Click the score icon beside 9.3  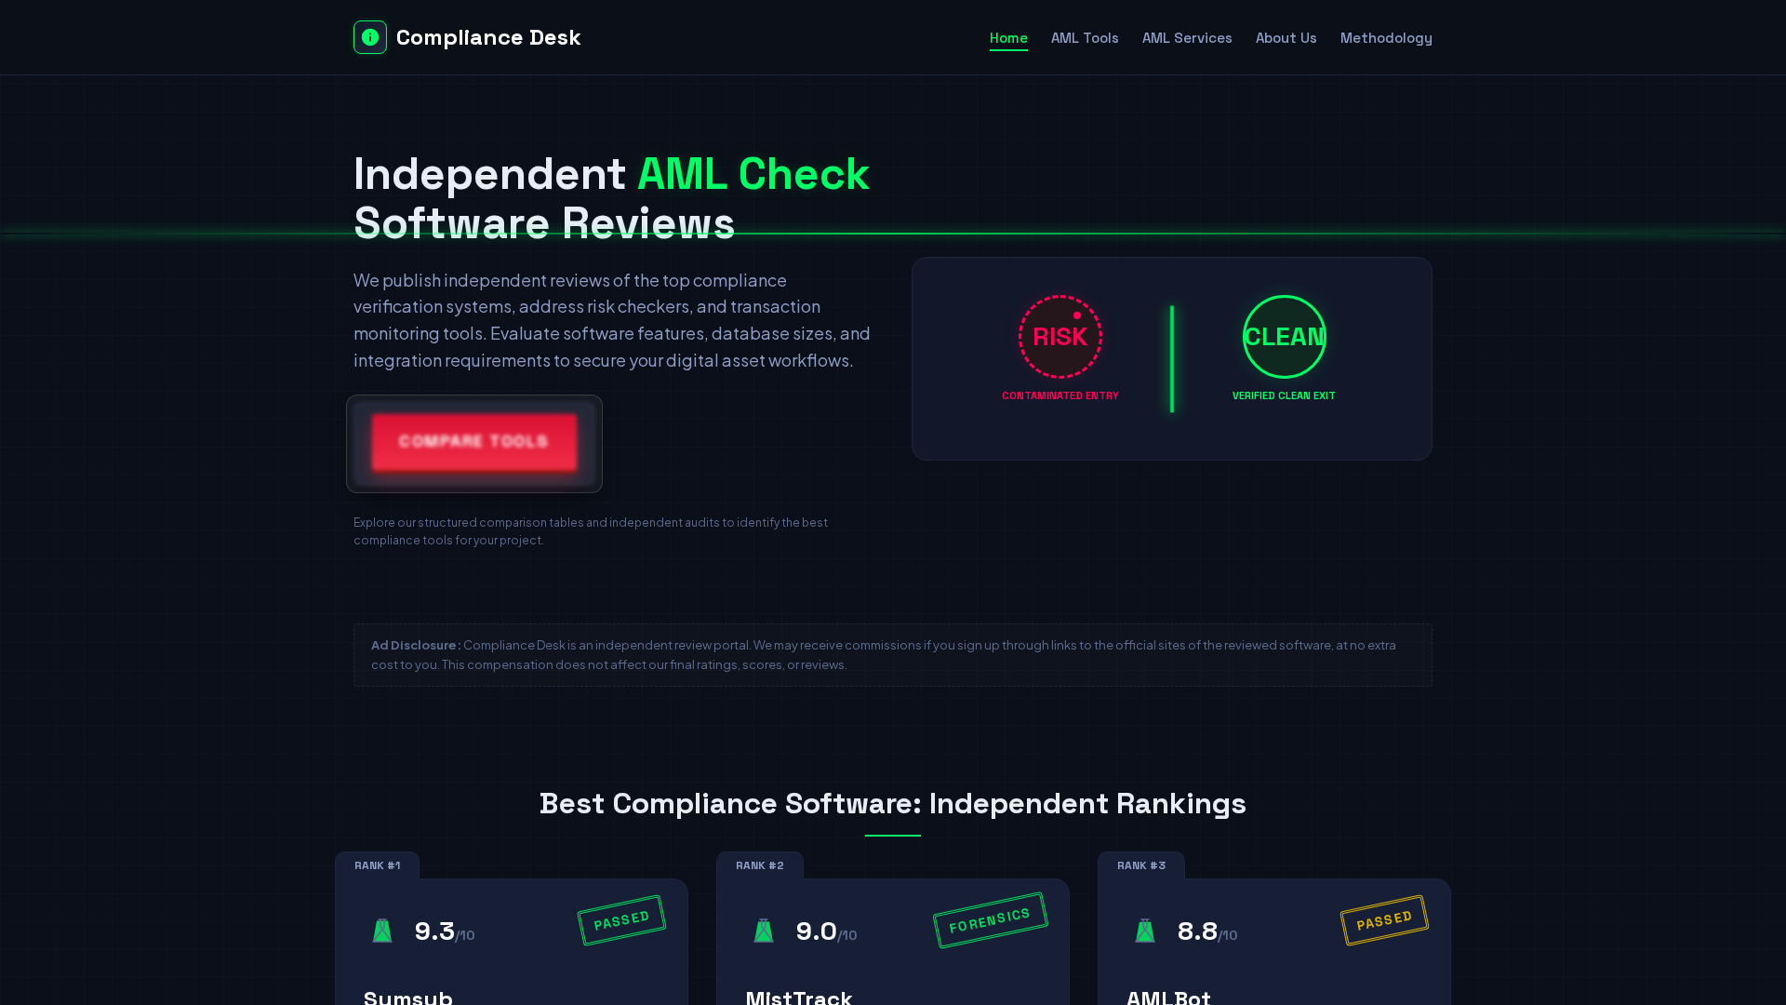[382, 931]
